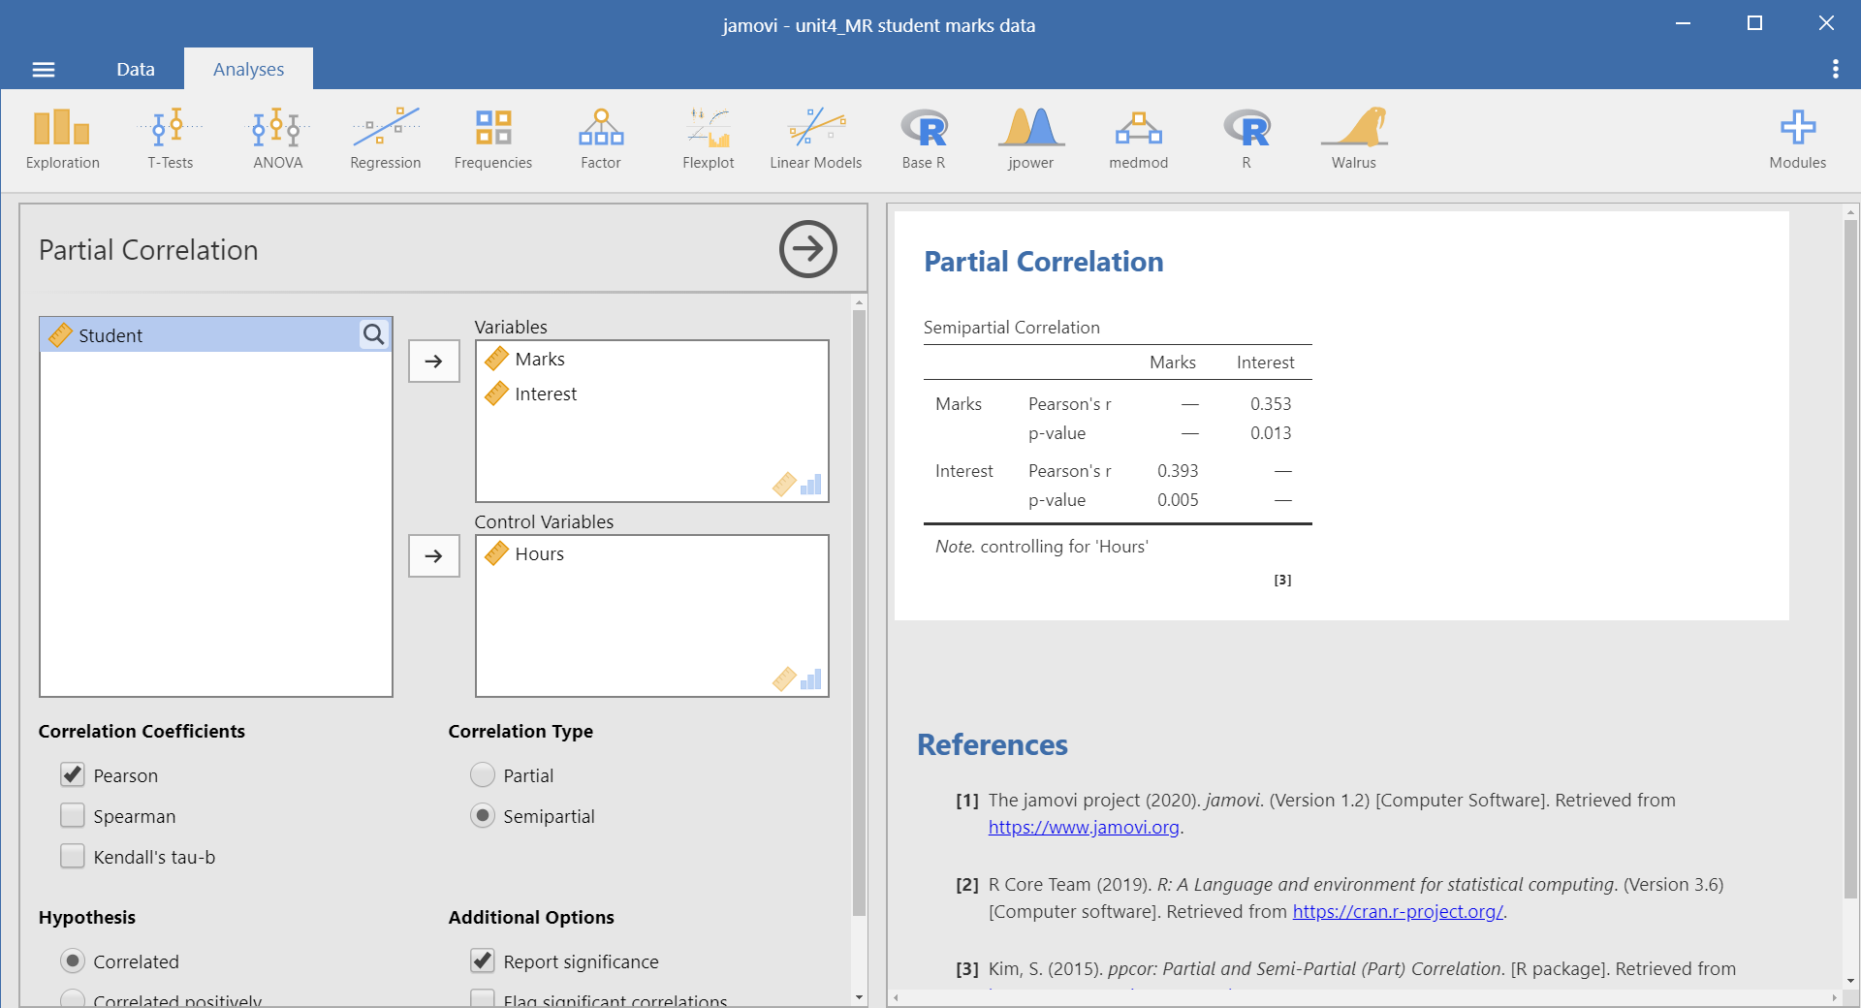1861x1008 pixels.
Task: Collapse the Partial Correlation options panel arrow
Action: [808, 249]
